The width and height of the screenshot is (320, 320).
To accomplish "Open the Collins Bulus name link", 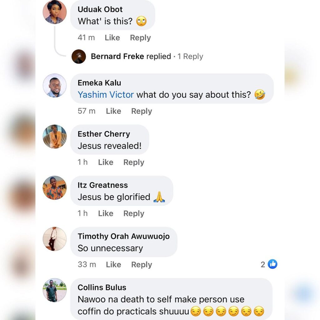I will (x=102, y=287).
